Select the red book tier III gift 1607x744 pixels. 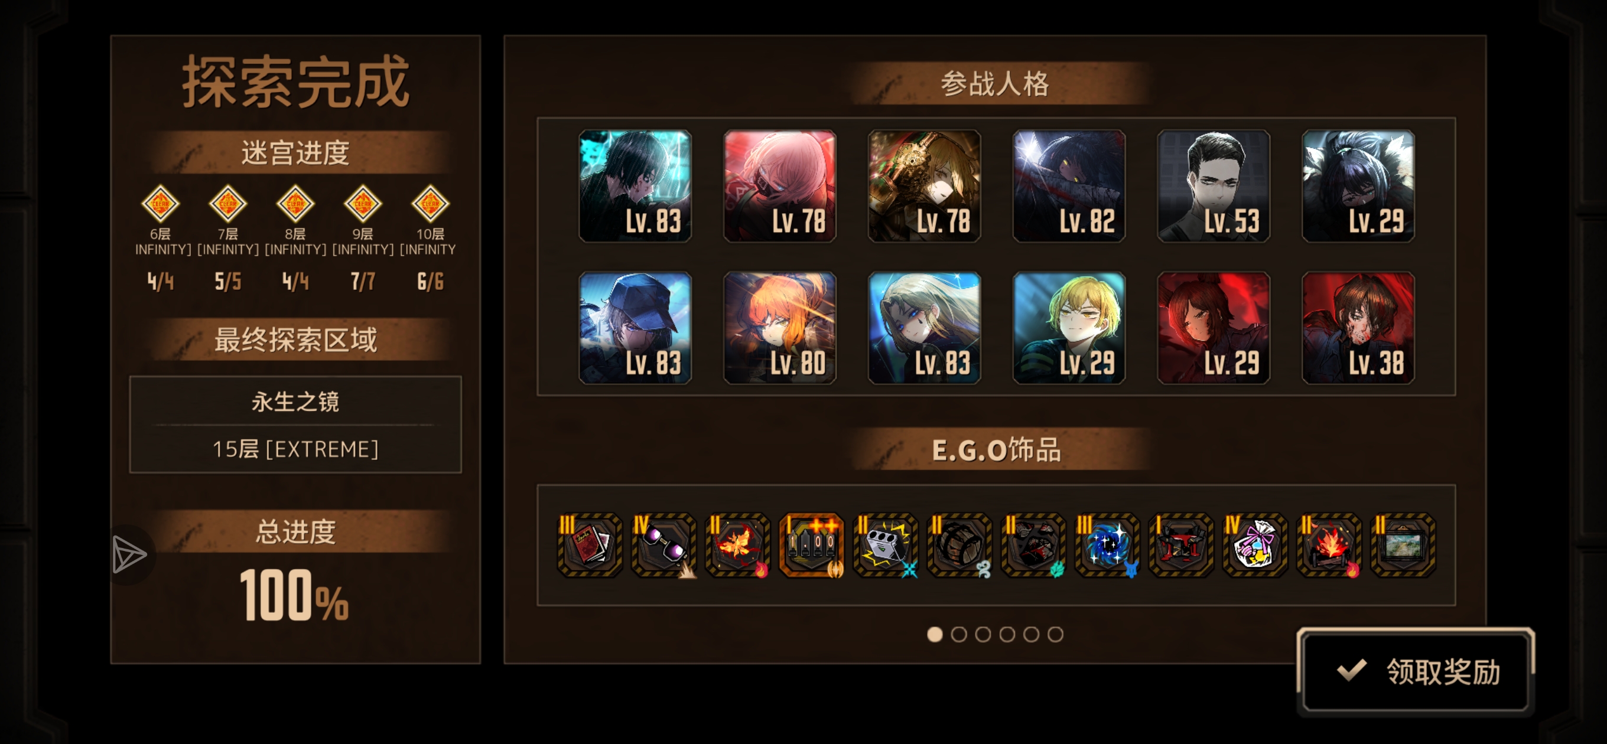tap(590, 545)
